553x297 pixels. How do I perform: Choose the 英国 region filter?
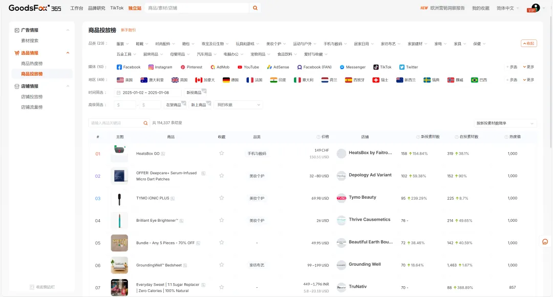(179, 80)
